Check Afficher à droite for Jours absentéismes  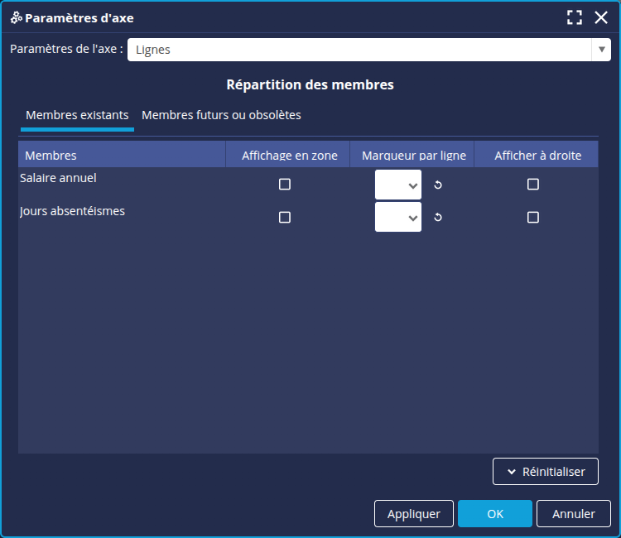pyautogui.click(x=533, y=218)
